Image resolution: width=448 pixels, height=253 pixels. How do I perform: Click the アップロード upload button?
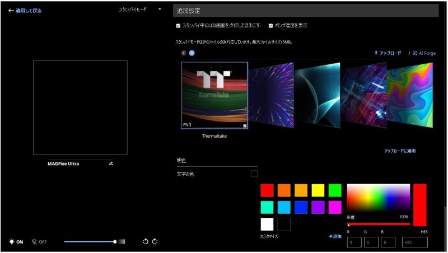pos(388,53)
